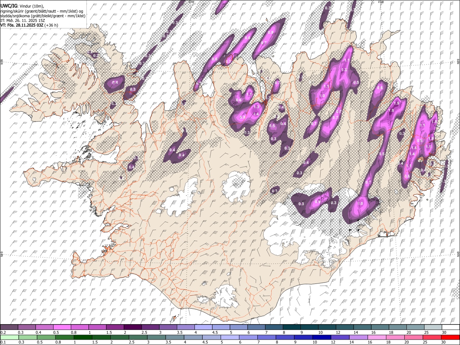Select green-blue legend swatch between 7 and 8

point(266,337)
